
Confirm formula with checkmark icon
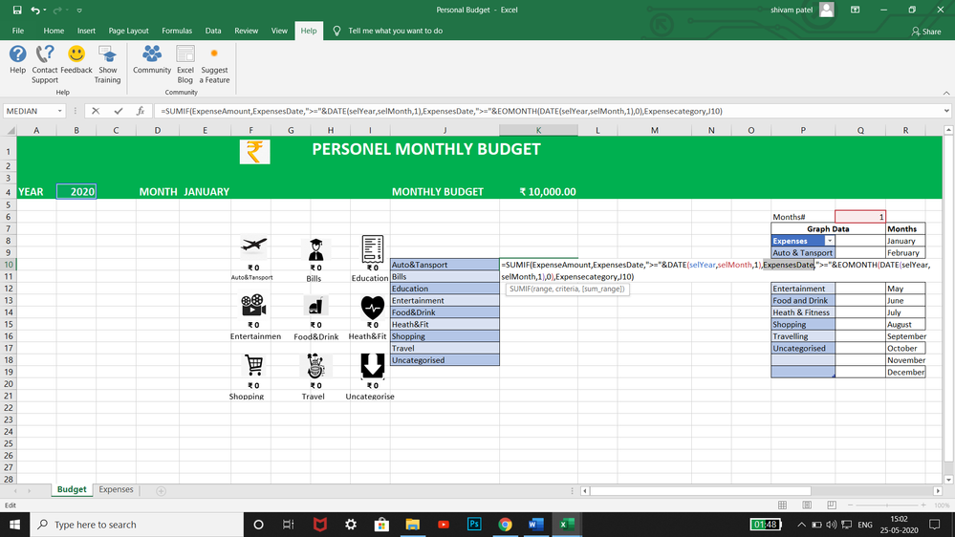(119, 111)
